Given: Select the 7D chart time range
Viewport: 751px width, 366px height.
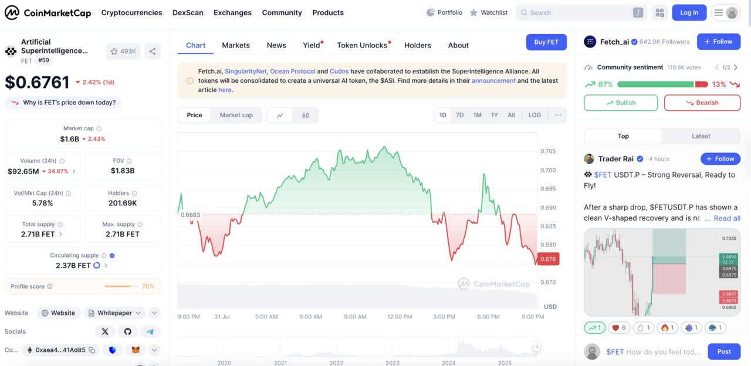Looking at the screenshot, I should 460,115.
